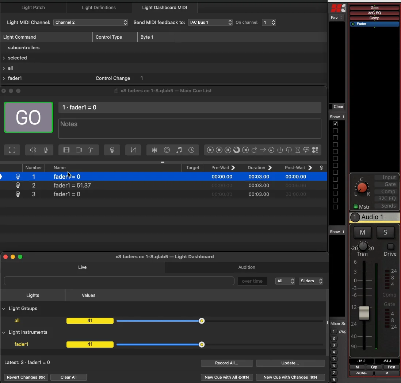Add a Stop cue (square icon)
401x383 pixels.
pyautogui.click(x=219, y=150)
